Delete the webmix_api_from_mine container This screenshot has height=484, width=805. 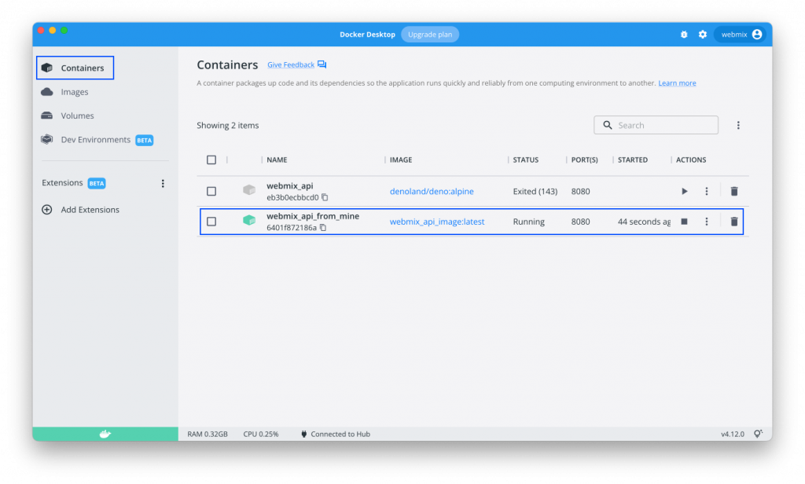tap(734, 222)
